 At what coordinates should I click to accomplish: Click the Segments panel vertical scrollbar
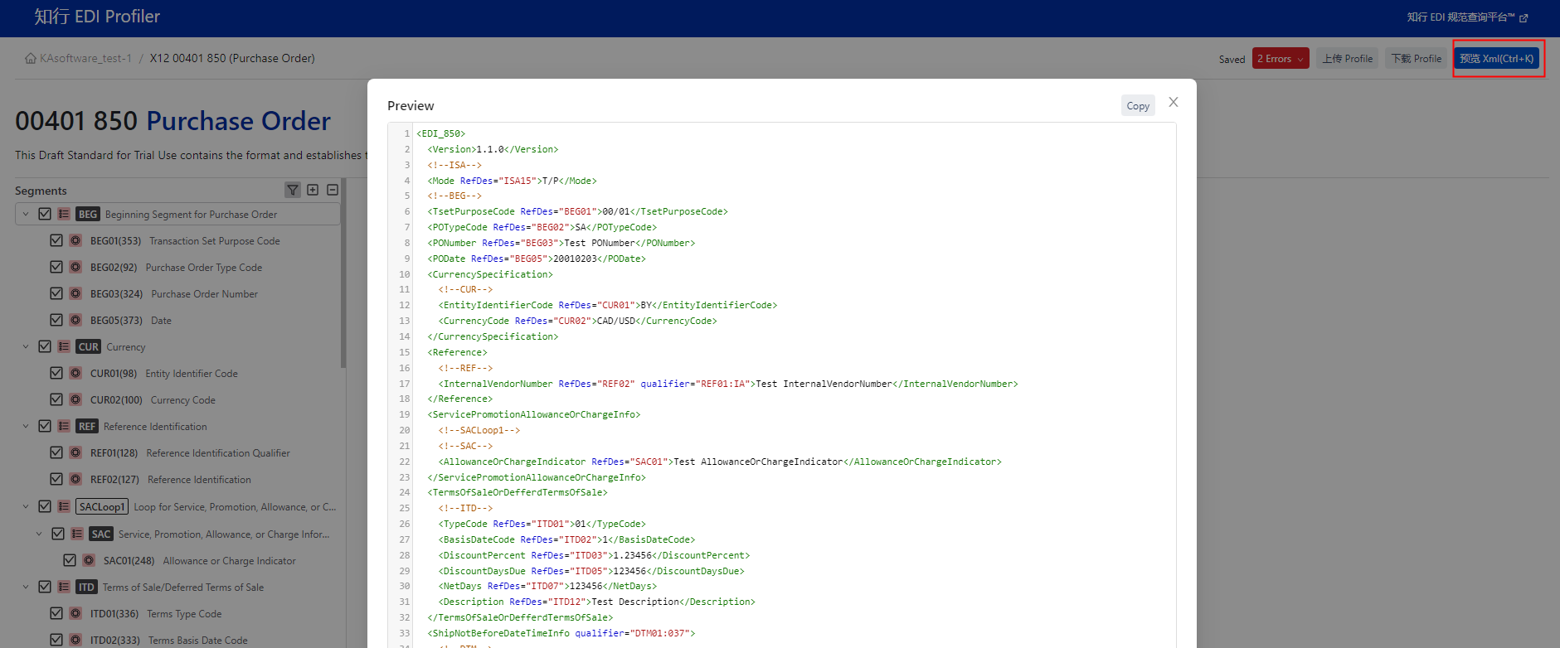click(343, 273)
